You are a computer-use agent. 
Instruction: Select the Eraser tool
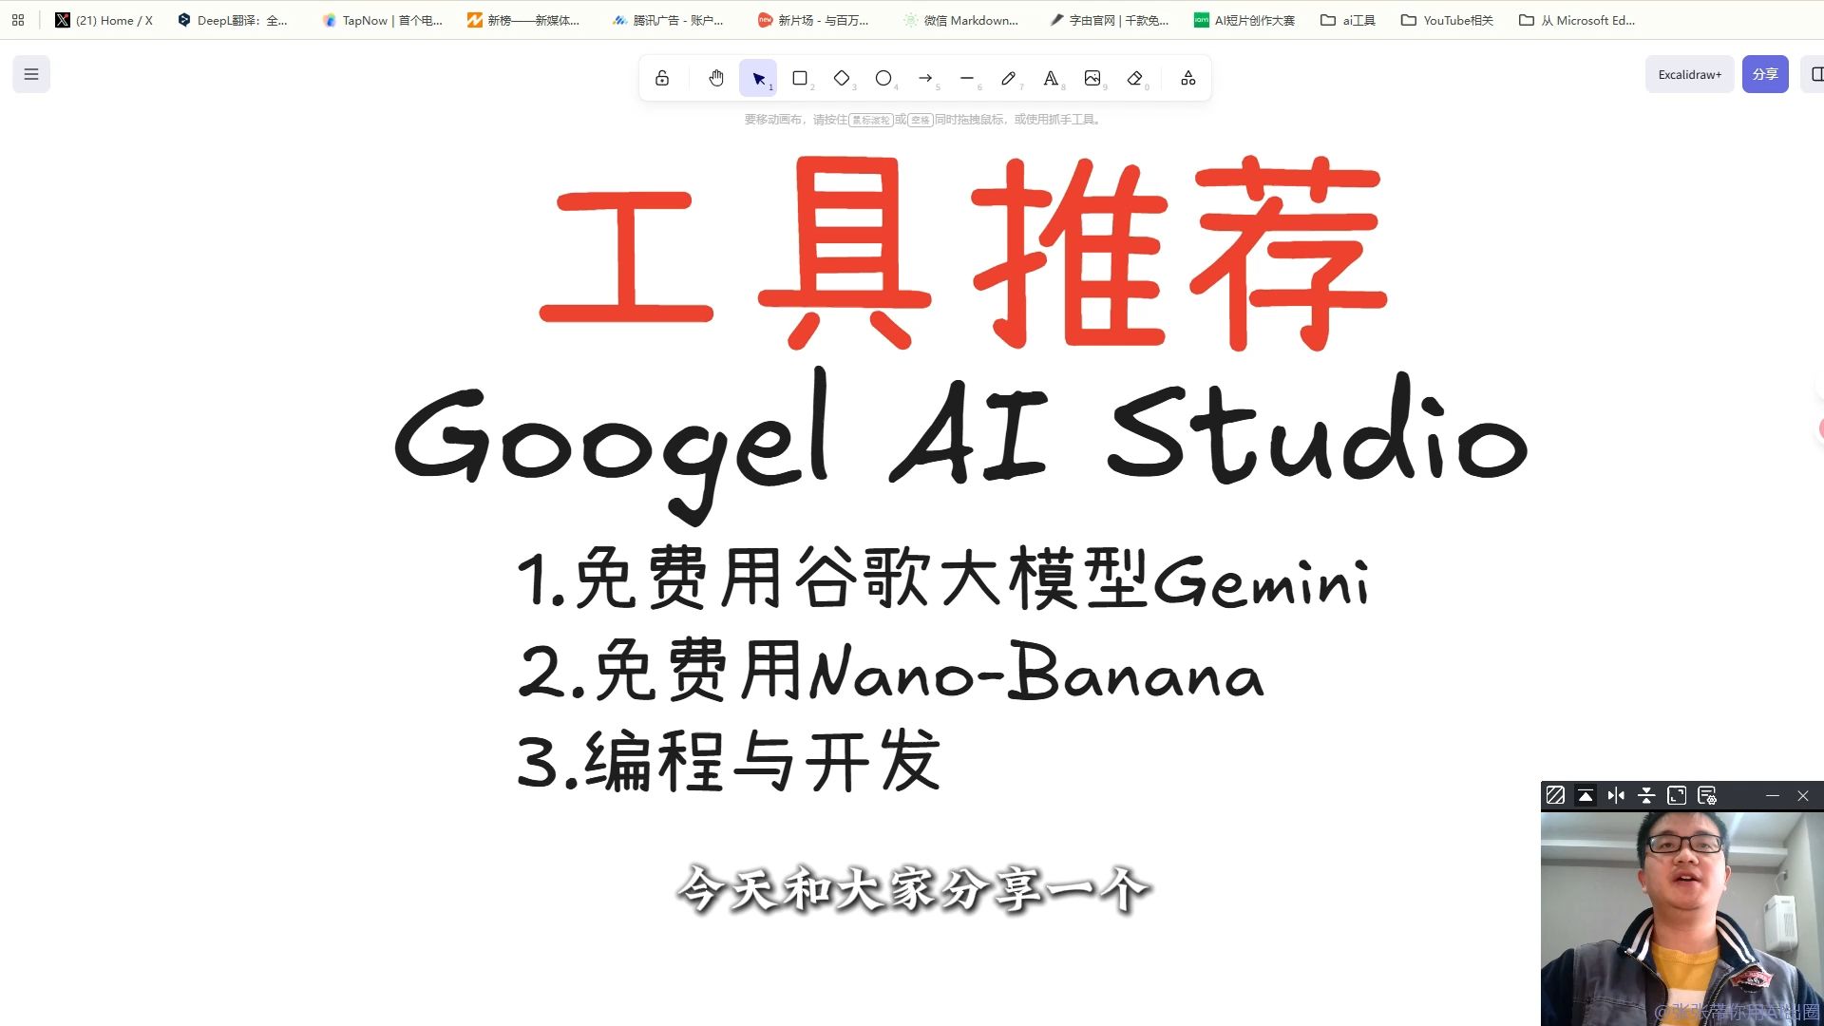pyautogui.click(x=1134, y=78)
